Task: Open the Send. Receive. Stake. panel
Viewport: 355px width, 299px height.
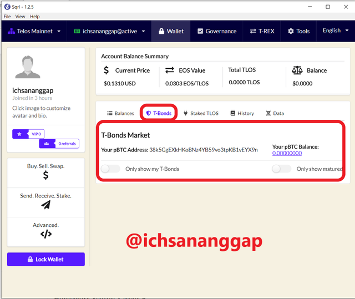Action: pyautogui.click(x=46, y=202)
